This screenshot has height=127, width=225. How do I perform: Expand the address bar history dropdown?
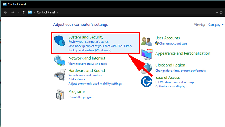coord(217,12)
